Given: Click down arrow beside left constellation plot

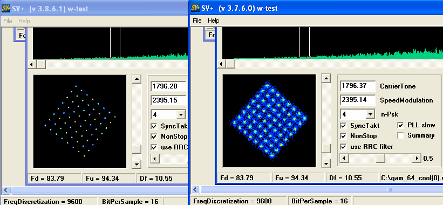Looking at the screenshot, I should tap(137, 164).
